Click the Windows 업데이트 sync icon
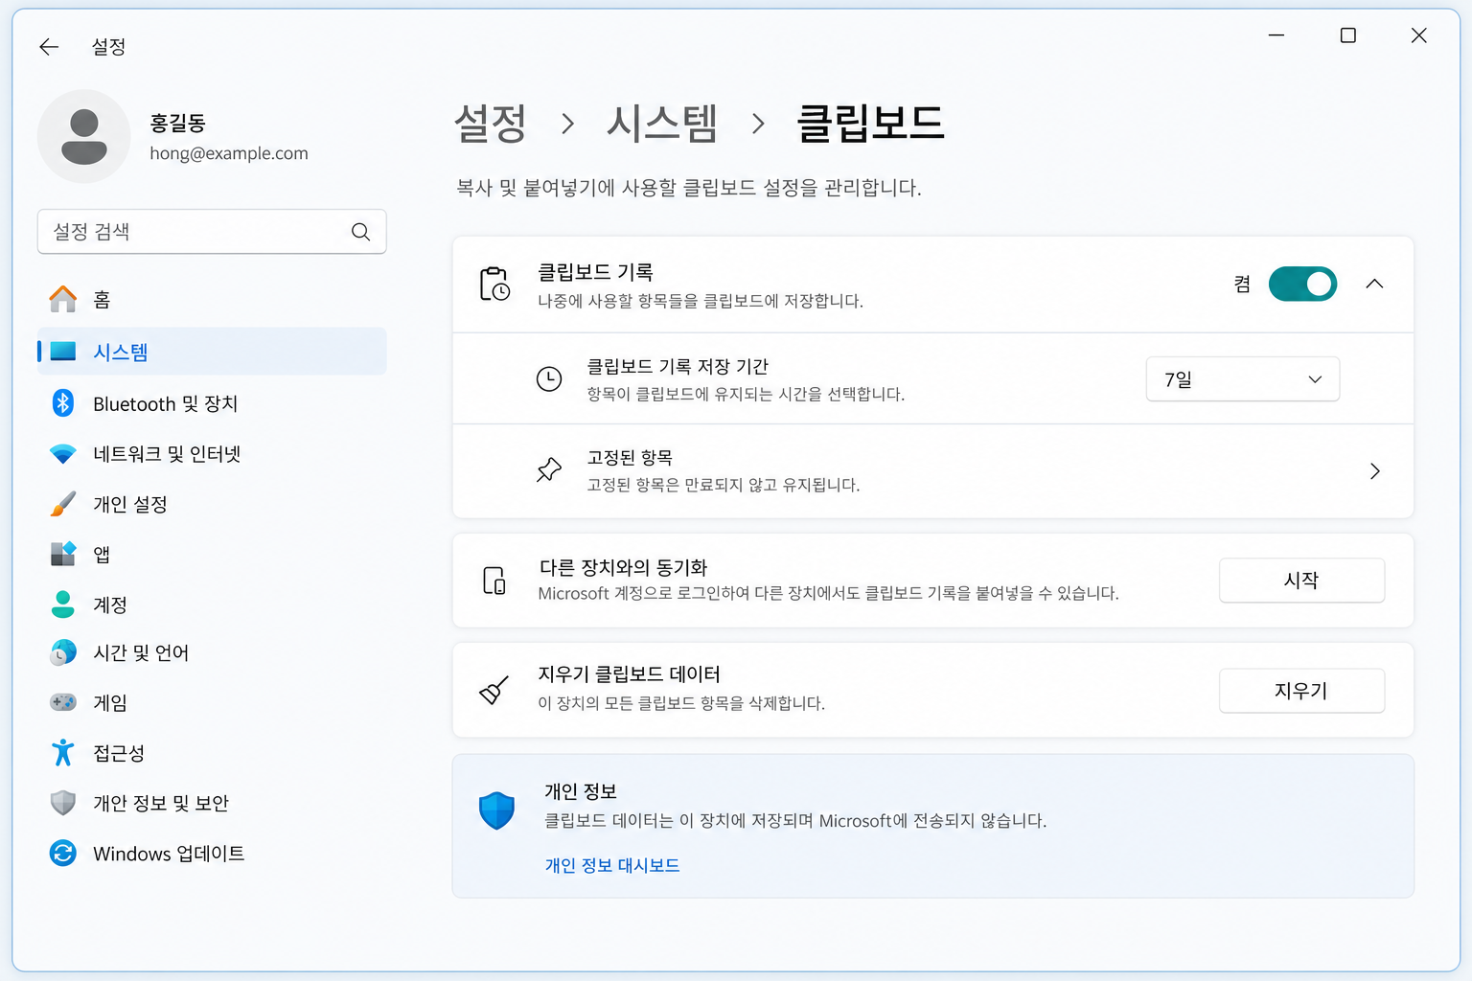Screen dimensions: 1472x981 (x=63, y=853)
